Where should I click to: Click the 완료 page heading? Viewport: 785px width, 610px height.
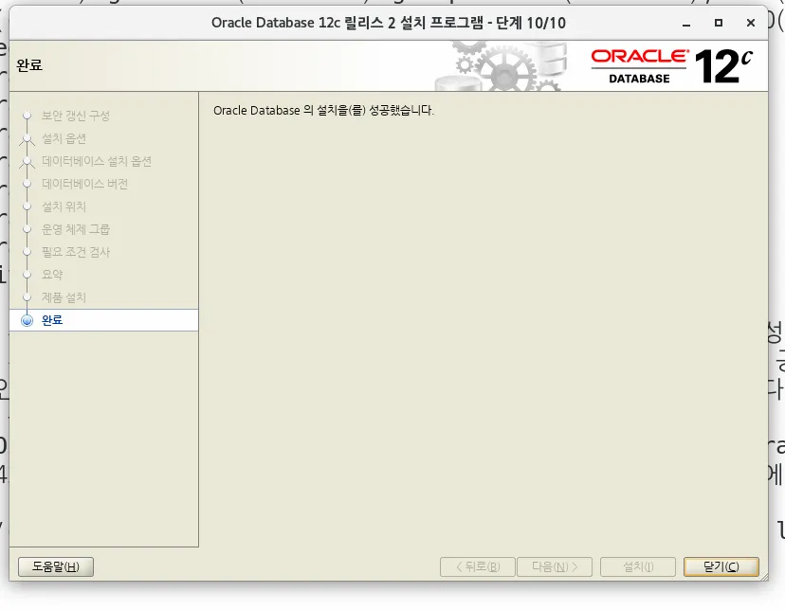pyautogui.click(x=29, y=65)
